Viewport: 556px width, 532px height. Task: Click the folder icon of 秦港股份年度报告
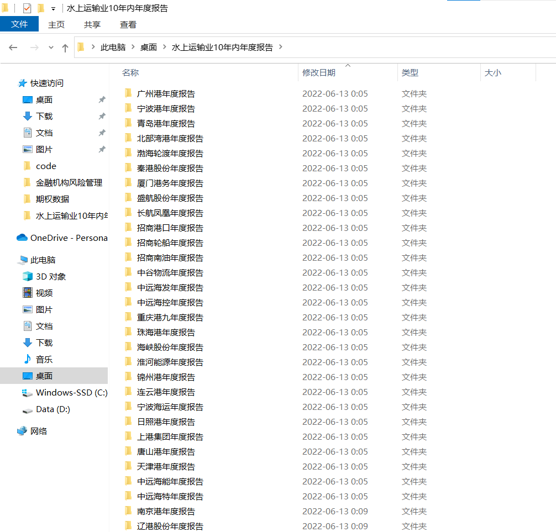(128, 167)
